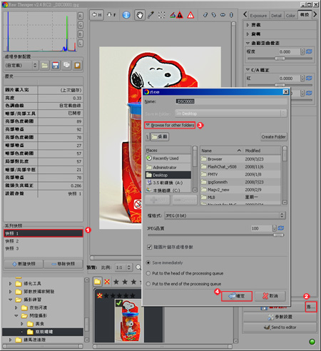
Task: Select the hand navigation tool
Action: [140, 15]
